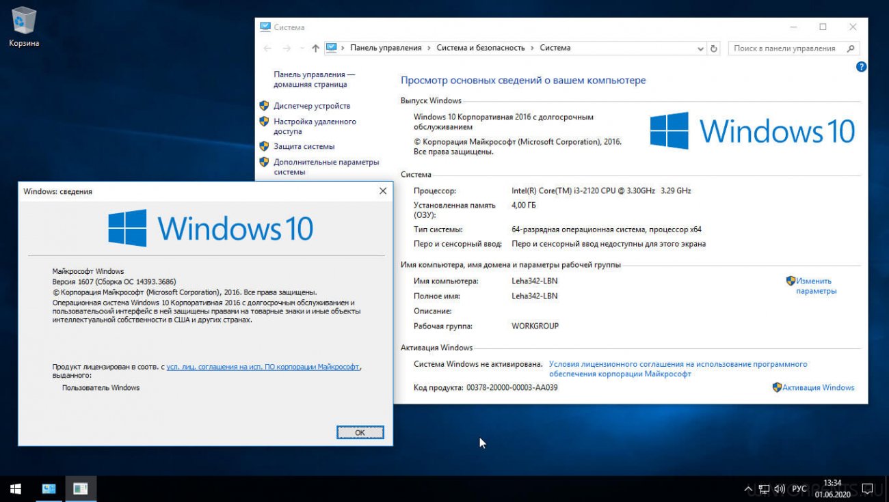889x502 pixels.
Task: Open Панель управления — домашняя страница link
Action: pos(315,79)
